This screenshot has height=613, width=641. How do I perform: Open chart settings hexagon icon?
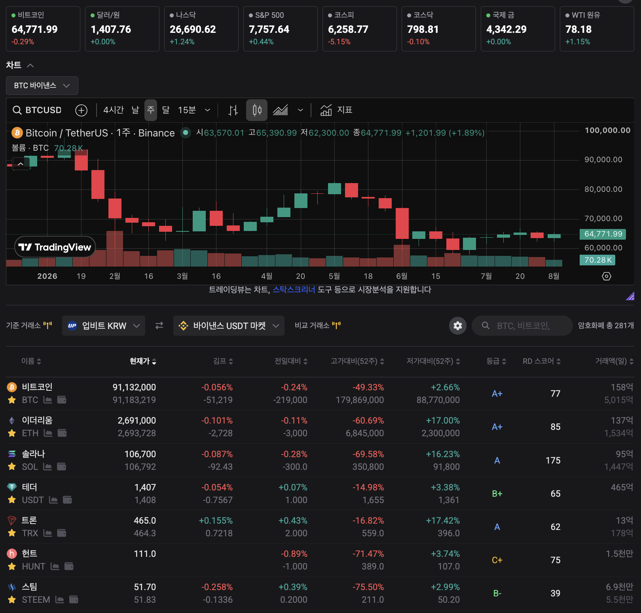(x=607, y=276)
